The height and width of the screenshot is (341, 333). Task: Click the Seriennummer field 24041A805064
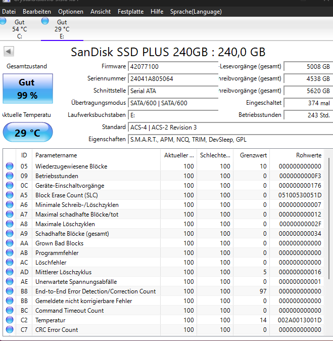(x=173, y=79)
